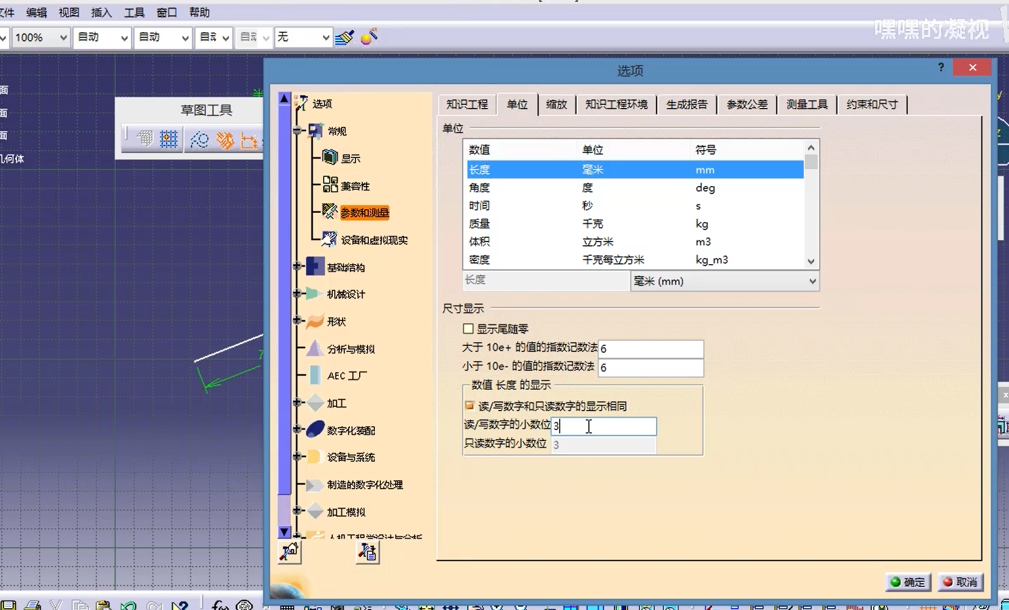
Task: Enable the 显示尾随零 checkbox
Action: (468, 329)
